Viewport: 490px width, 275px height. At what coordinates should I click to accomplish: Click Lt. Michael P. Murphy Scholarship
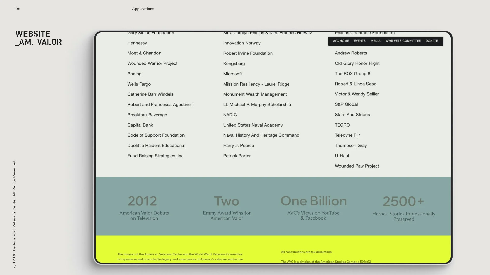(257, 105)
